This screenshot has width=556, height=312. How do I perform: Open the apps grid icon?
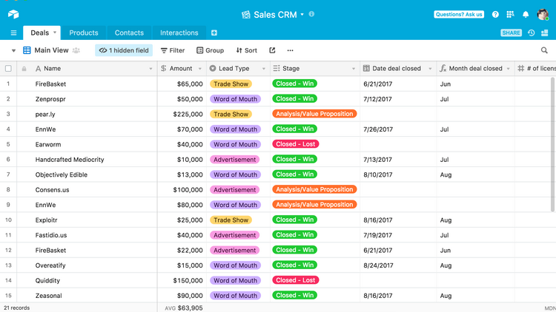(x=510, y=14)
